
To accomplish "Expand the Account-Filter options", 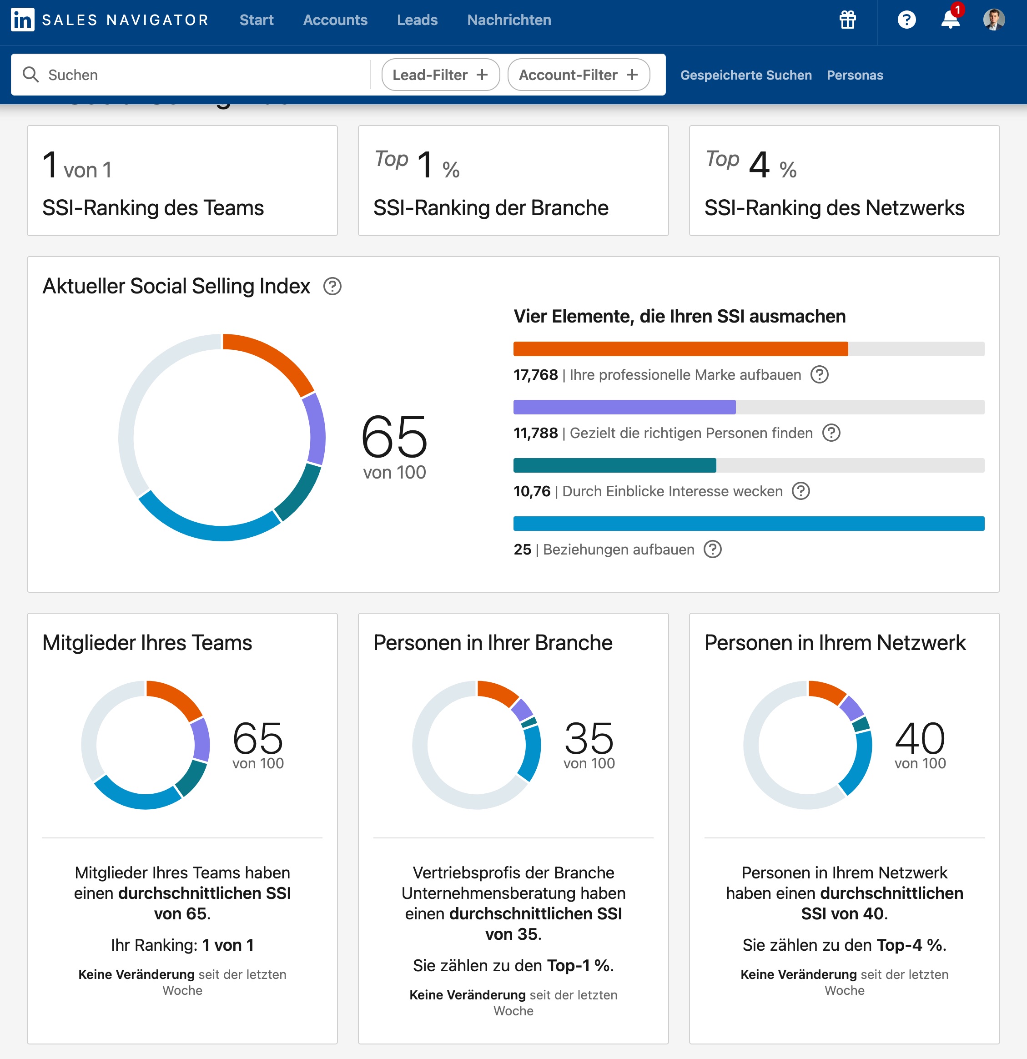I will point(579,75).
